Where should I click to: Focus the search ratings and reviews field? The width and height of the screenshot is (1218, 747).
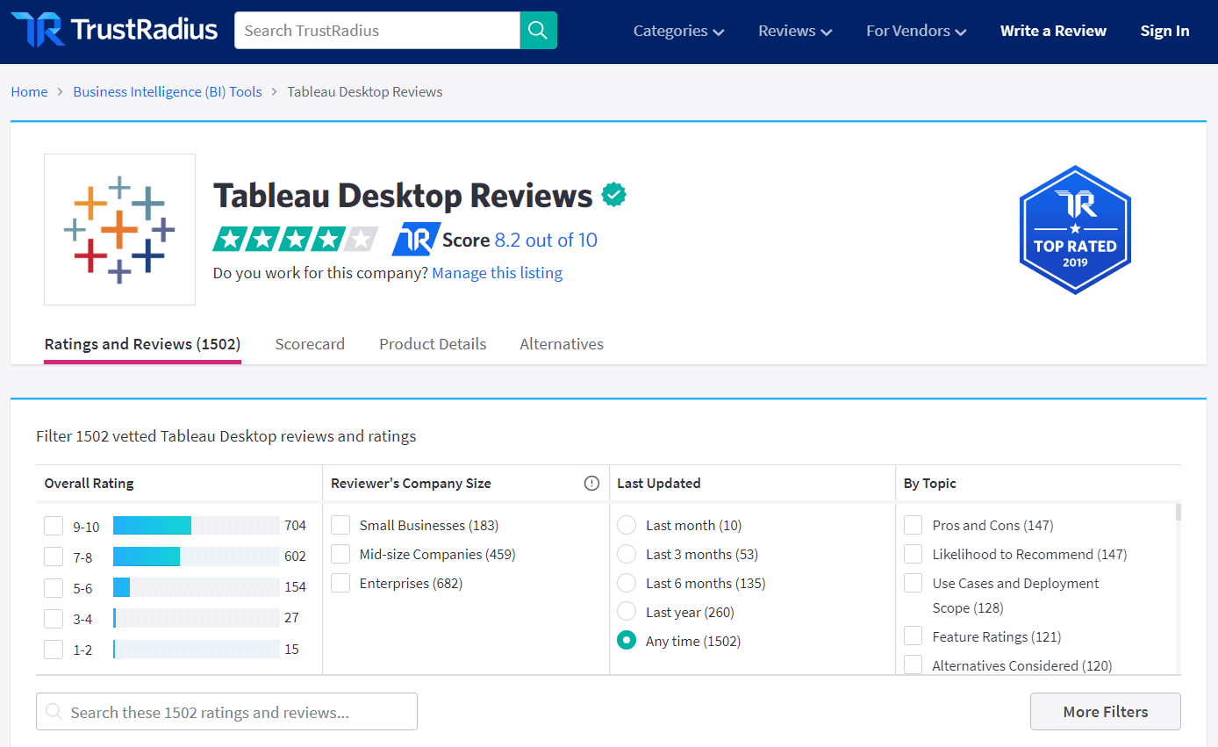click(226, 712)
